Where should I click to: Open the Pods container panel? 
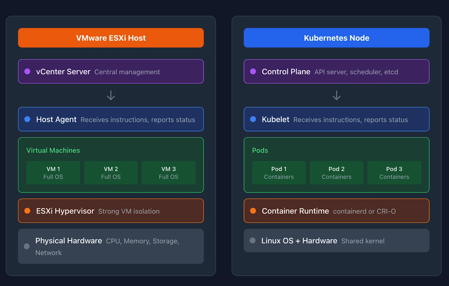click(x=336, y=165)
